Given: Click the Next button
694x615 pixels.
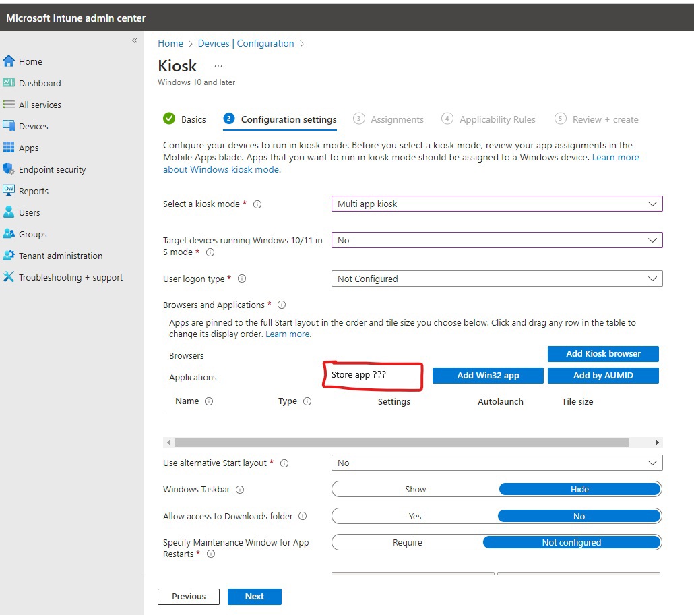Looking at the screenshot, I should click(255, 596).
